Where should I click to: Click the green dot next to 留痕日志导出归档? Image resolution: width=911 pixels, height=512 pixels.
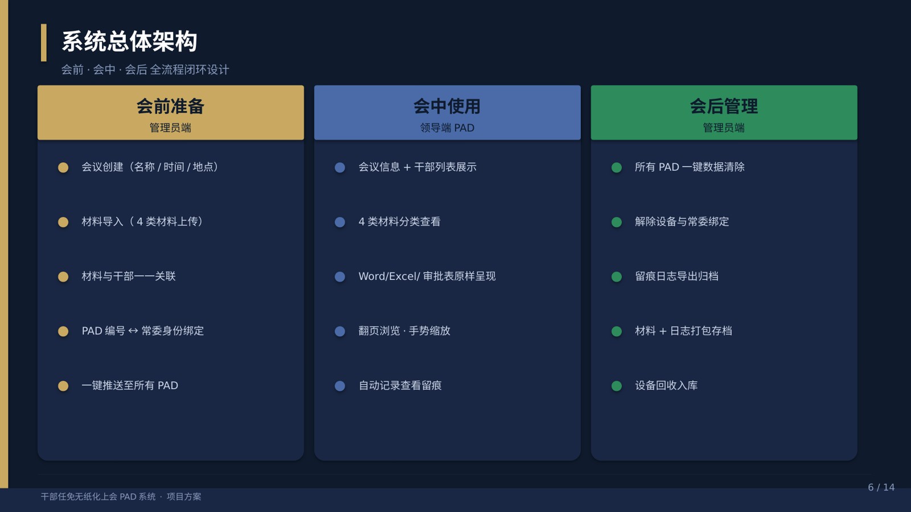617,276
